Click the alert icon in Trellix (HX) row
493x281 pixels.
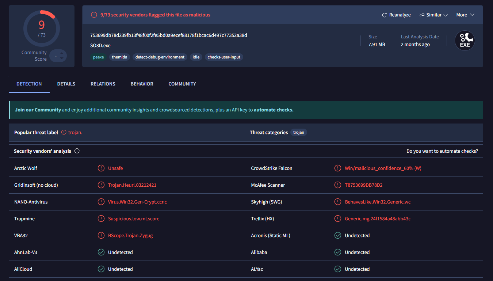click(x=338, y=219)
